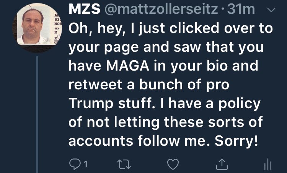
Task: Click the reply count number 1
Action: [x=86, y=165]
